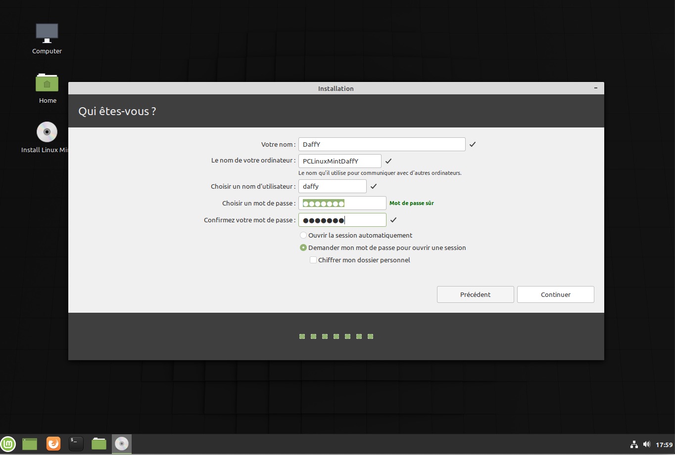675x455 pixels.
Task: Launch Firefox from the taskbar
Action: (x=53, y=444)
